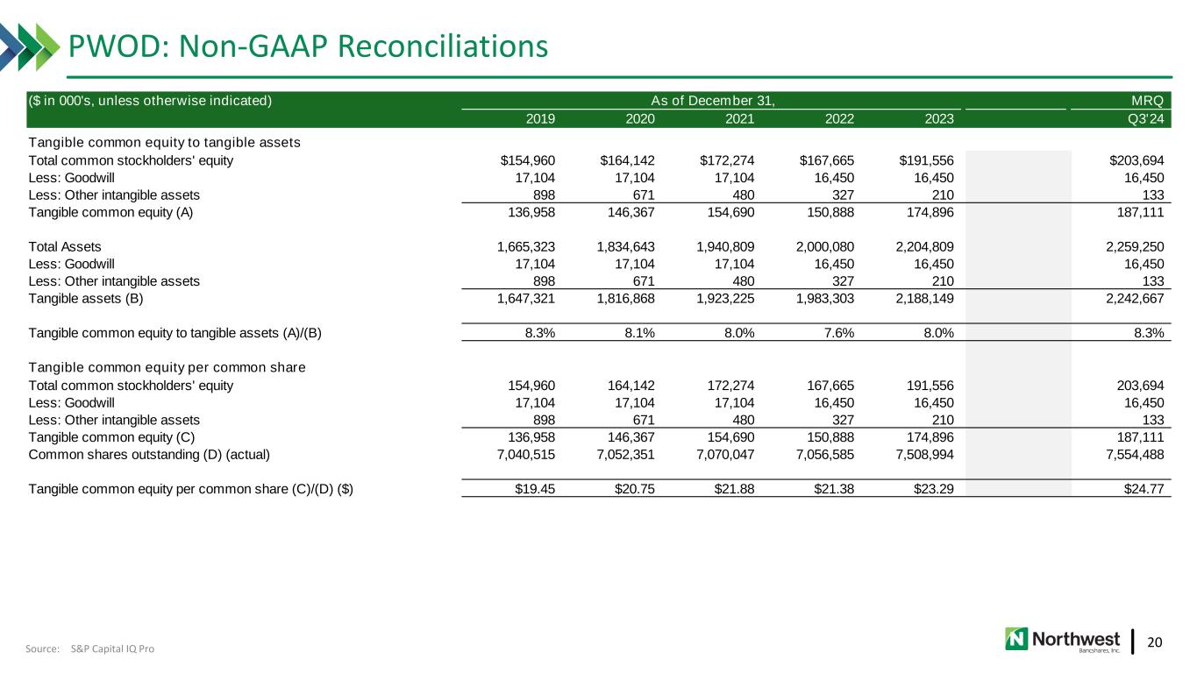The width and height of the screenshot is (1197, 673).
Task: Click the page number 20
Action: [x=1156, y=641]
